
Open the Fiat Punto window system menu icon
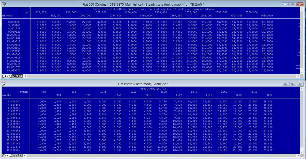pos(4,84)
